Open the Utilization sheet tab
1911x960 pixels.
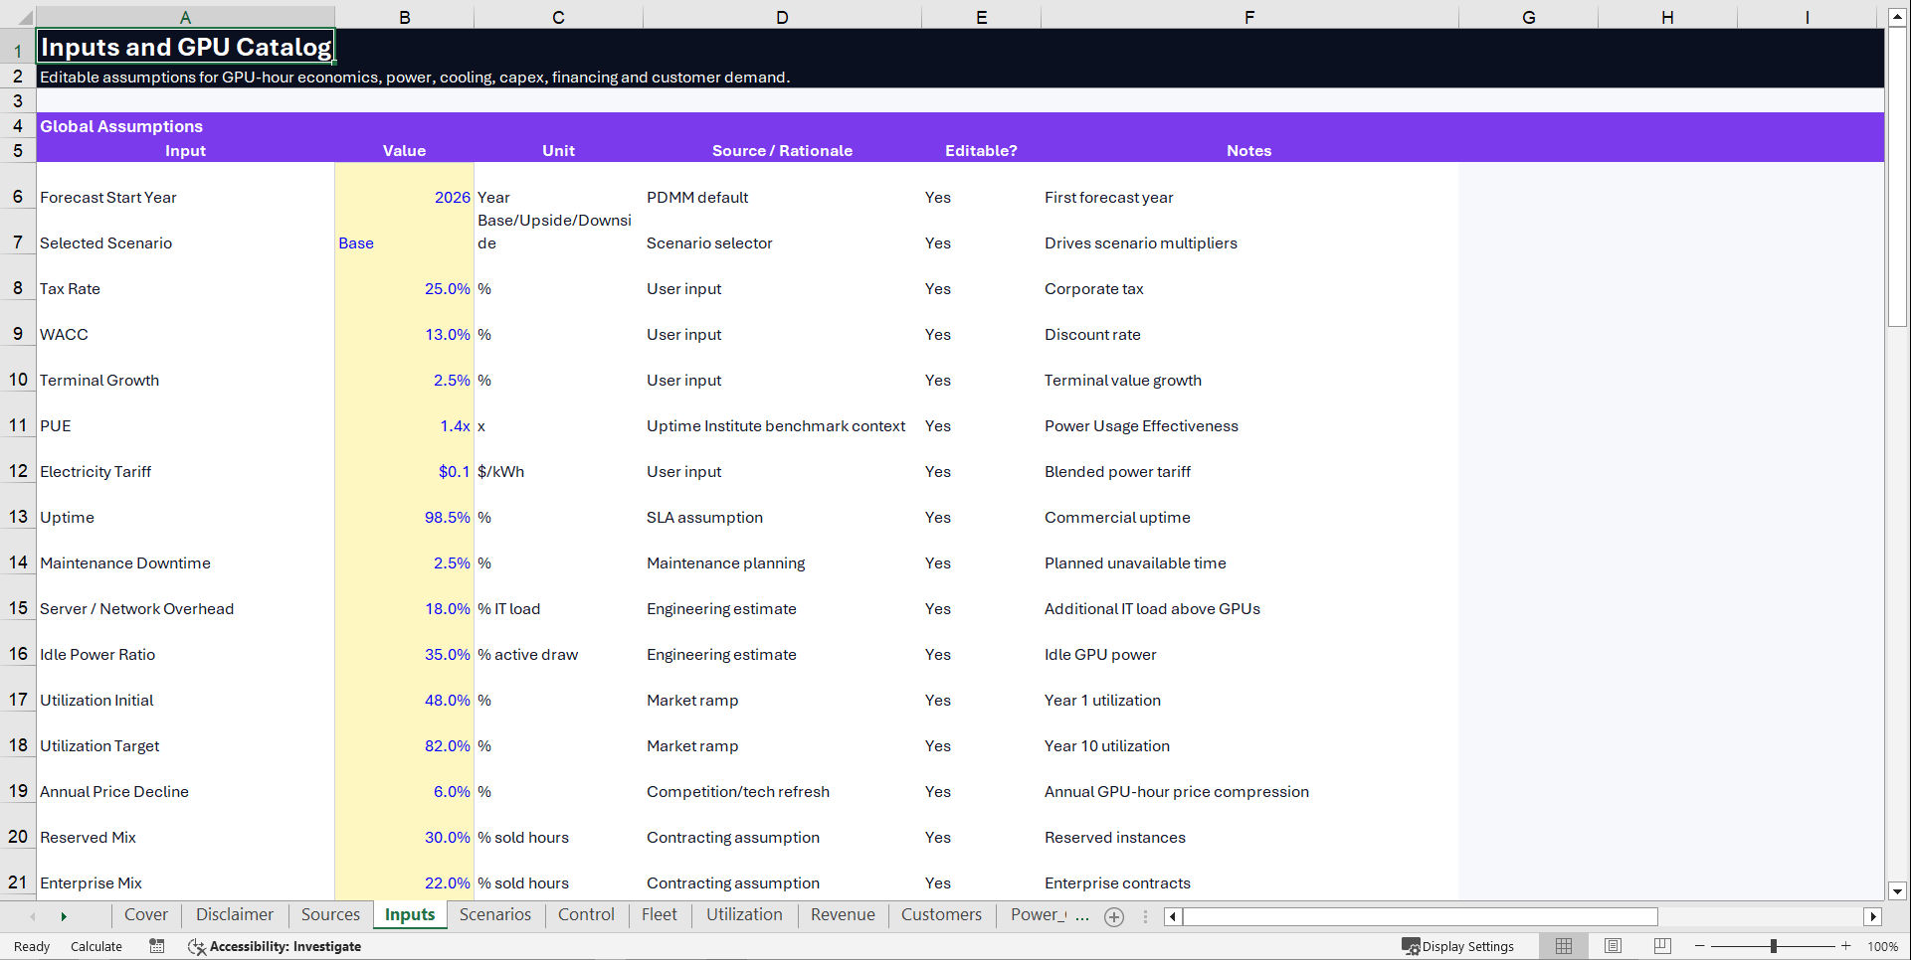coord(744,915)
